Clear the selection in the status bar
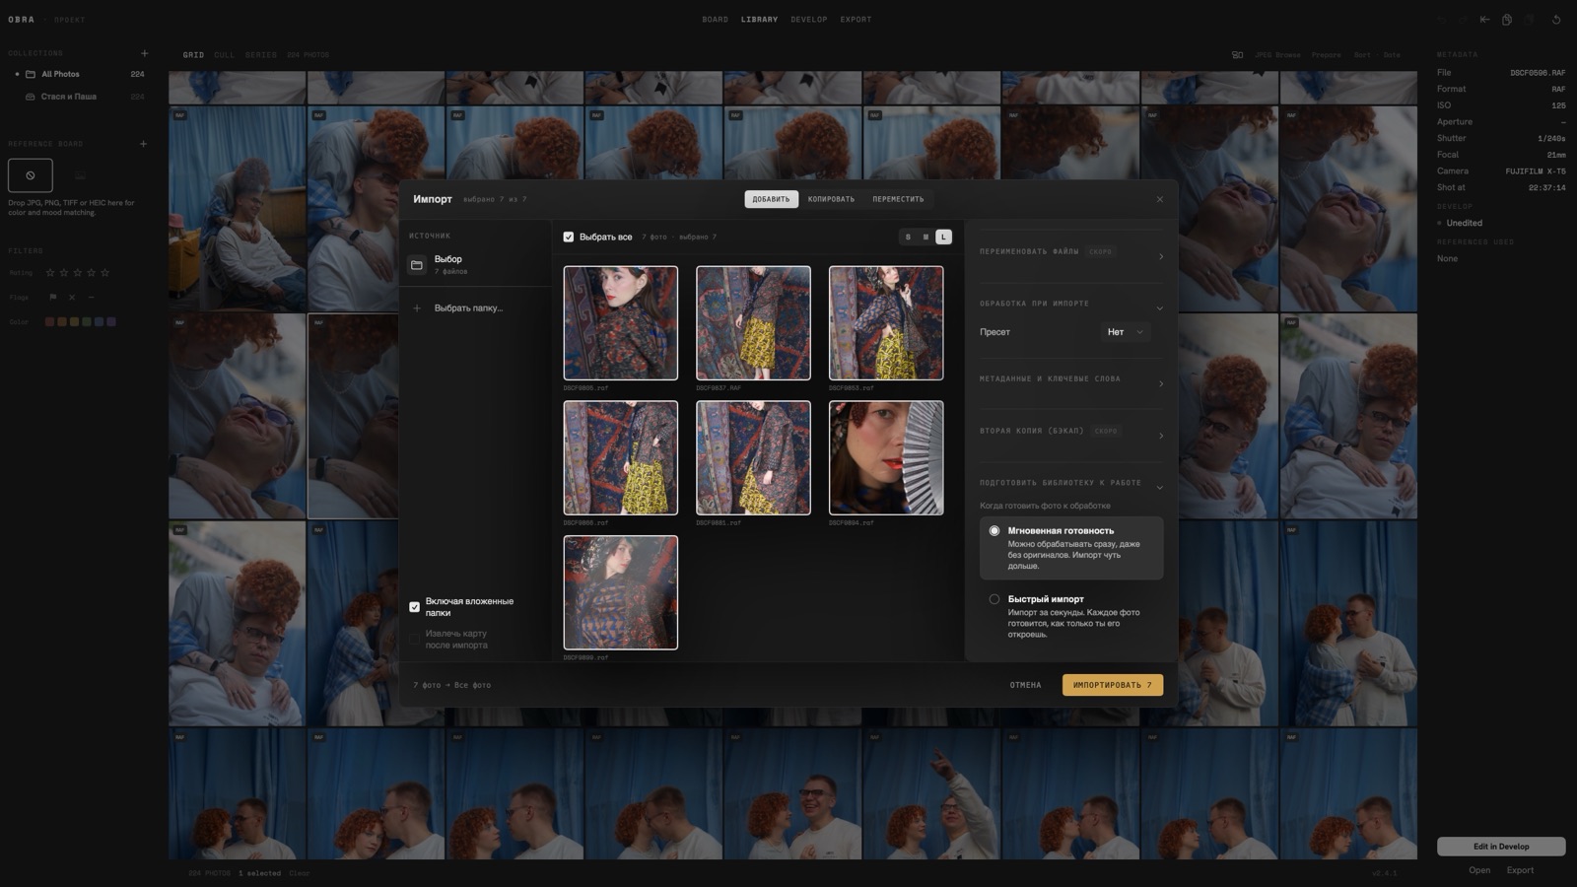 [299, 873]
